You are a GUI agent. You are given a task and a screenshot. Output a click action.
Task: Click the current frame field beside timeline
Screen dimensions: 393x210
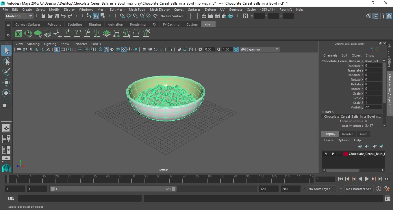click(x=325, y=179)
